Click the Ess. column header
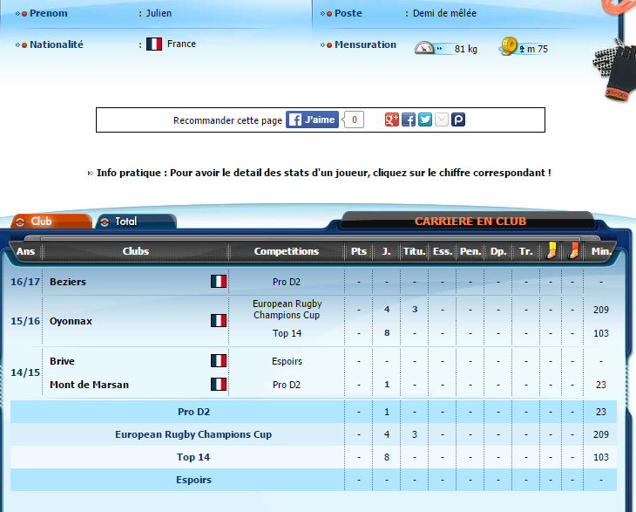636x512 pixels. (442, 251)
